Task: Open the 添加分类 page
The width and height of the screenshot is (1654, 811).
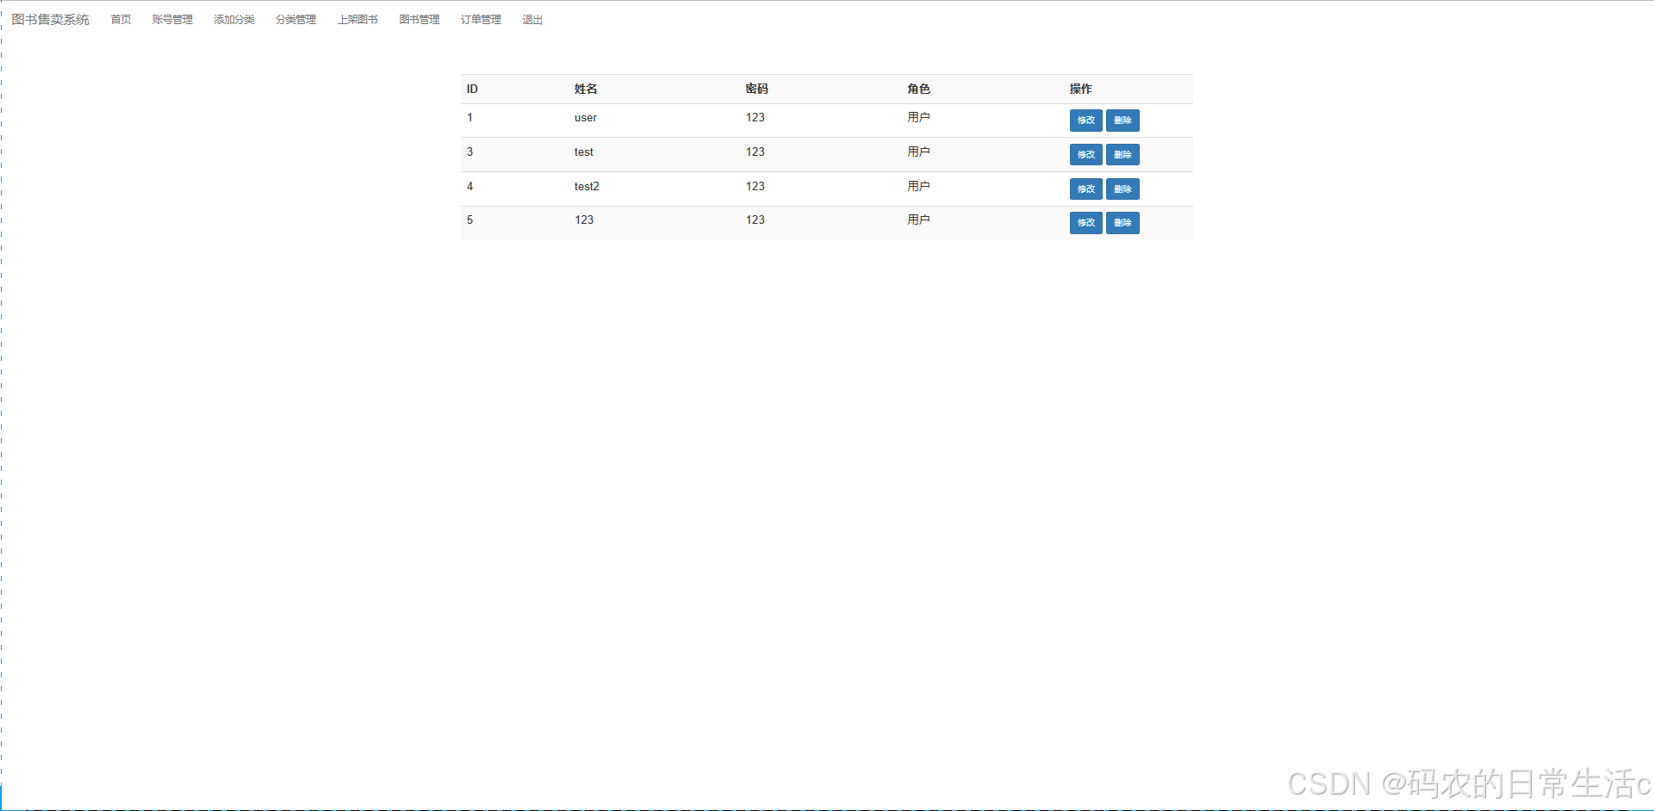Action: [233, 19]
